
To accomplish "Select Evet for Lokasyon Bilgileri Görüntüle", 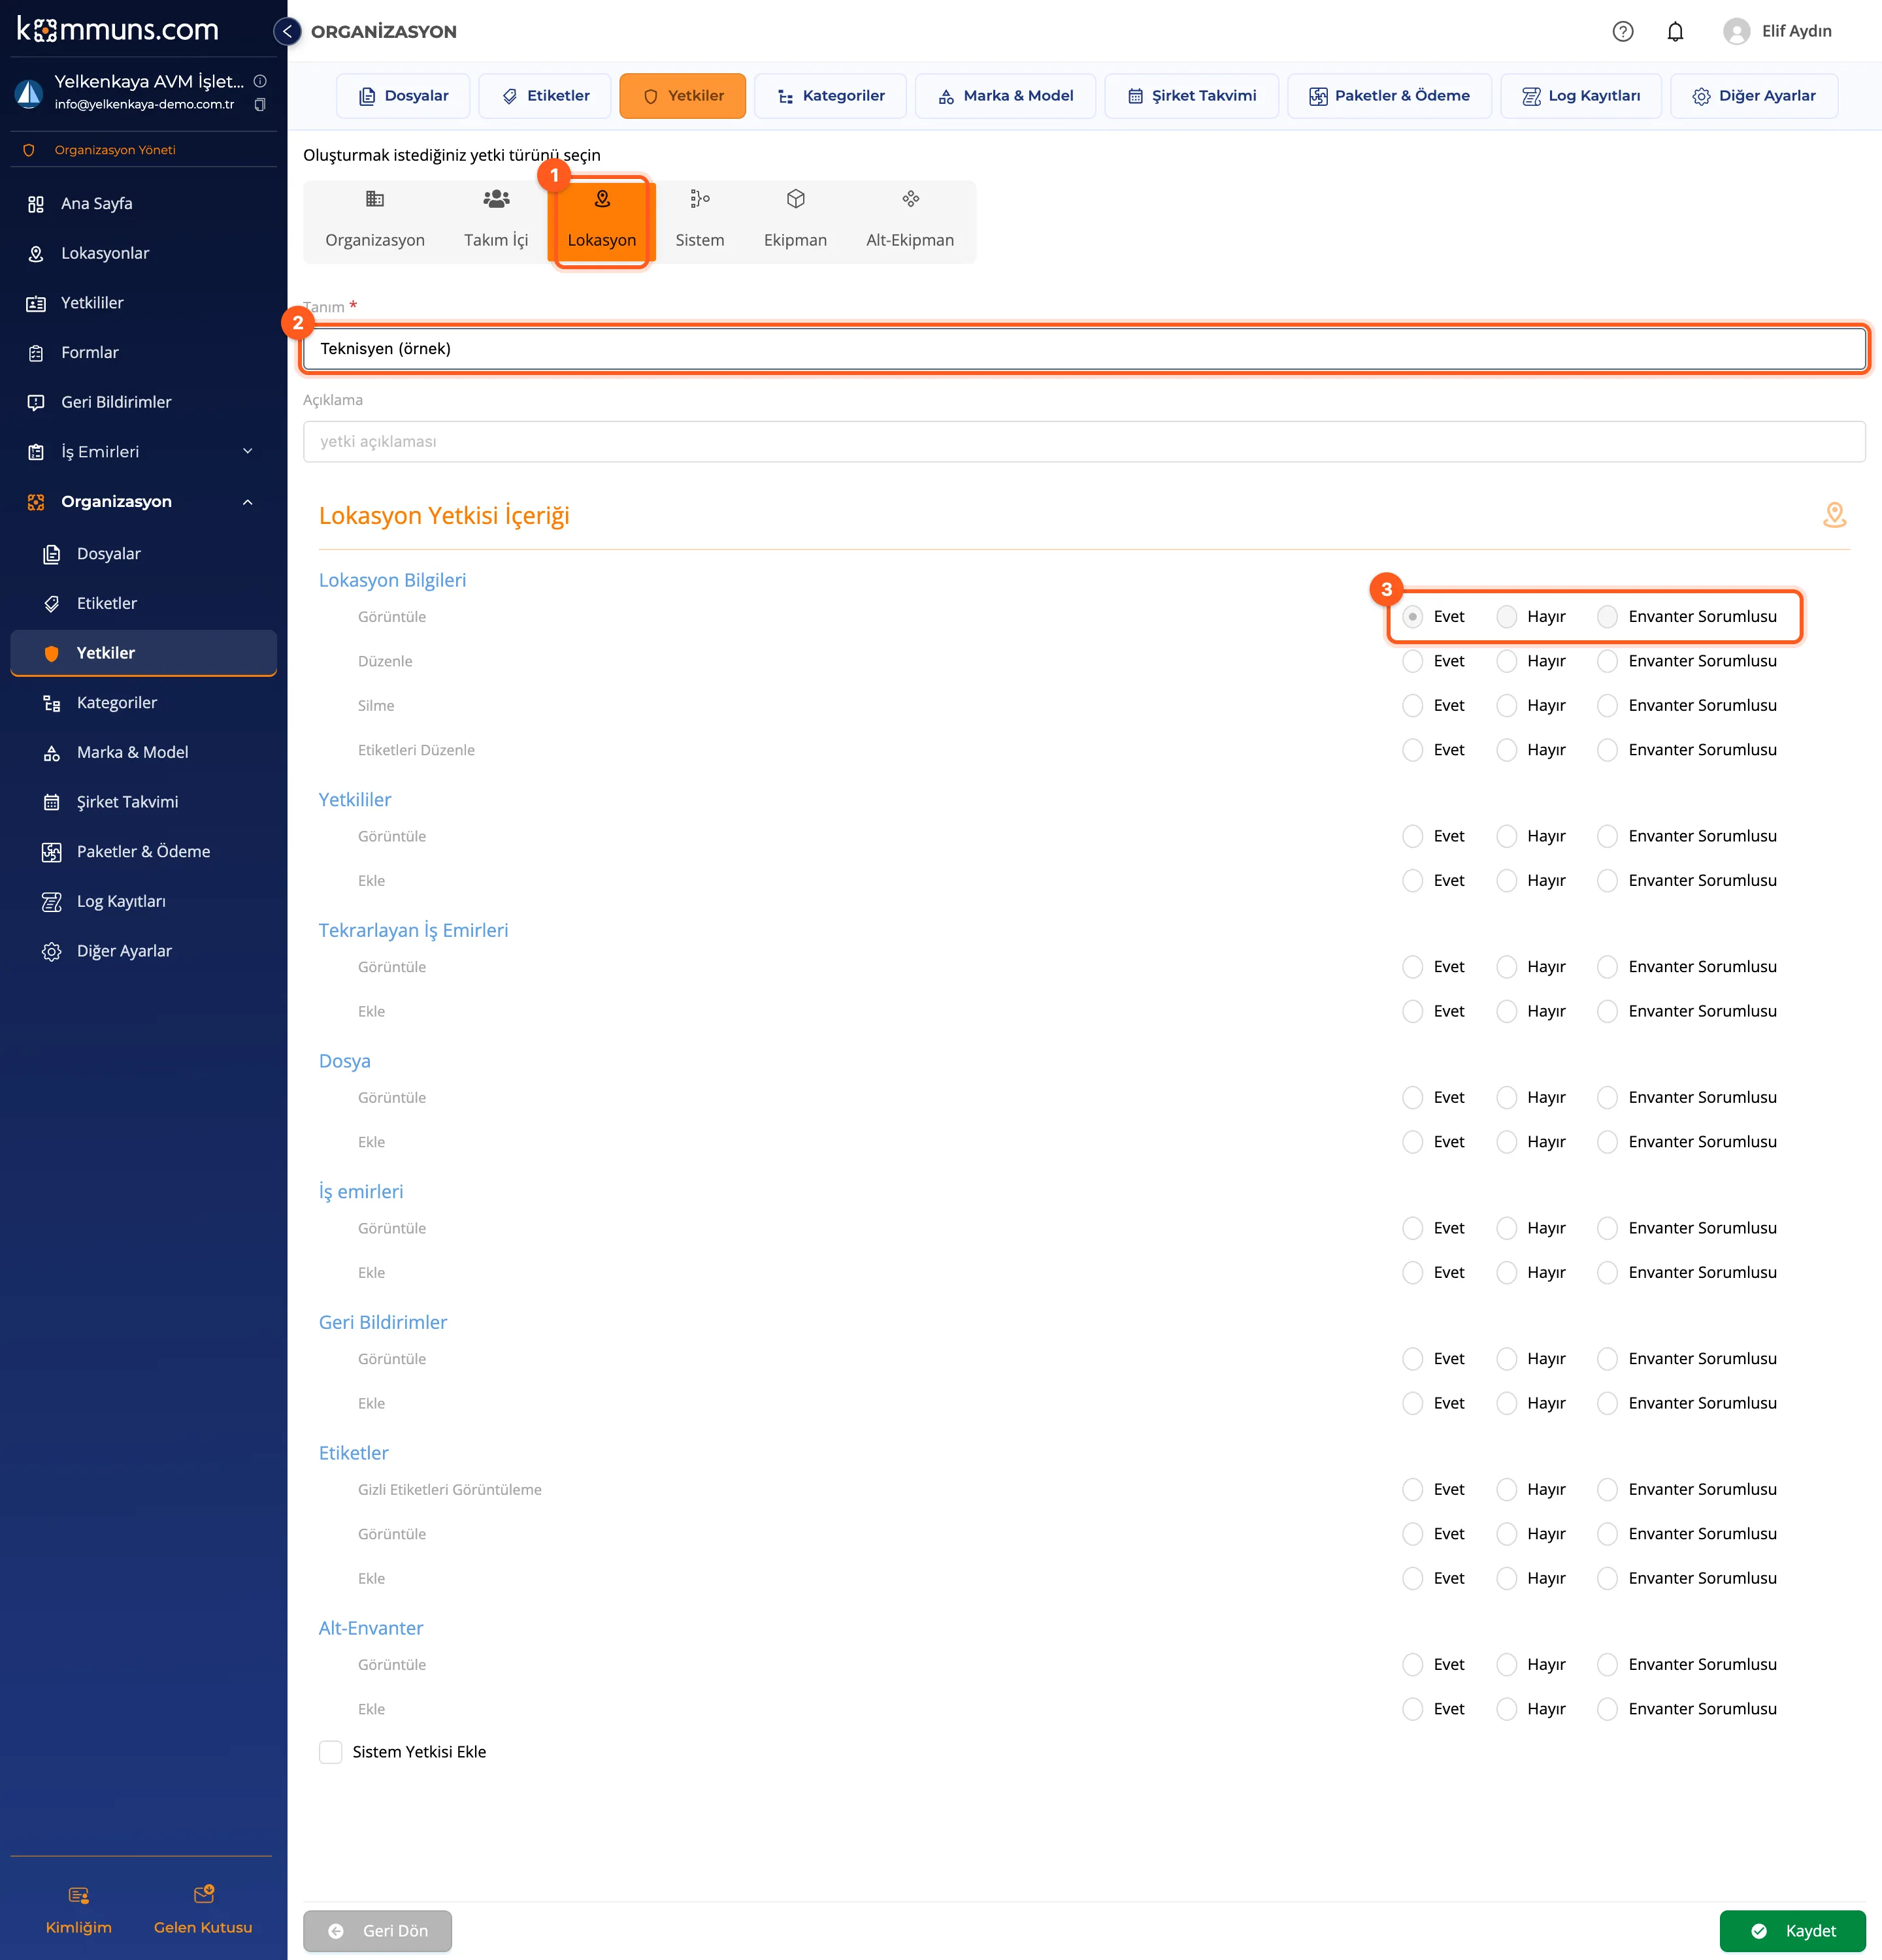I will pyautogui.click(x=1412, y=617).
